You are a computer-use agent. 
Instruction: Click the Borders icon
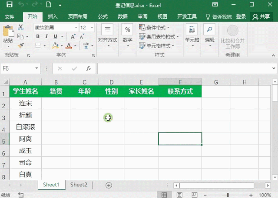[38, 45]
